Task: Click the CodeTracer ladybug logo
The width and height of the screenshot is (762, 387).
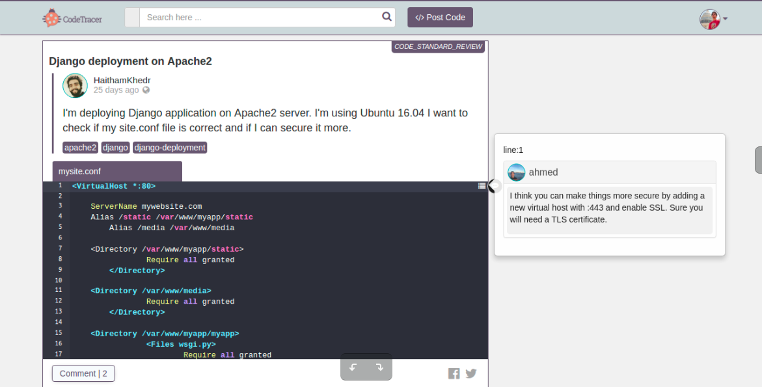Action: (72, 18)
